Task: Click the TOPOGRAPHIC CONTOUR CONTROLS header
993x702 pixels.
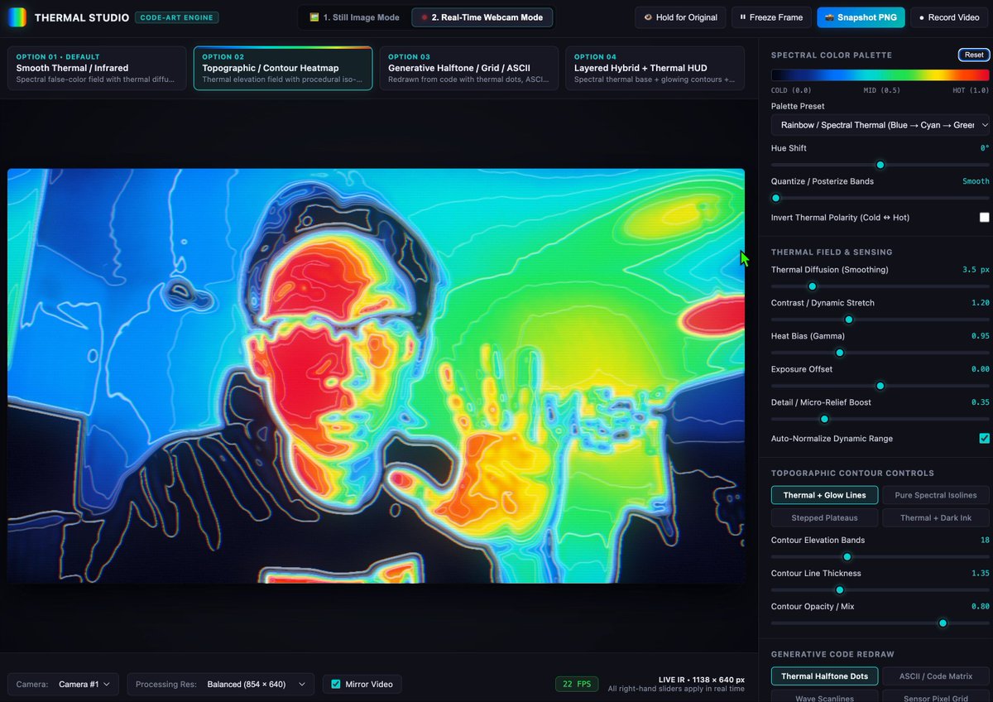Action: click(852, 473)
